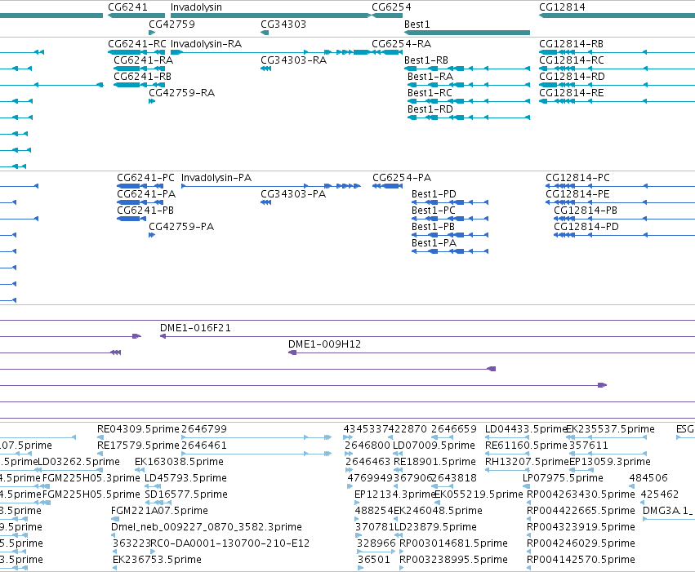This screenshot has width=695, height=572.
Task: Select the CG6254-PA protein label
Action: pyautogui.click(x=402, y=178)
